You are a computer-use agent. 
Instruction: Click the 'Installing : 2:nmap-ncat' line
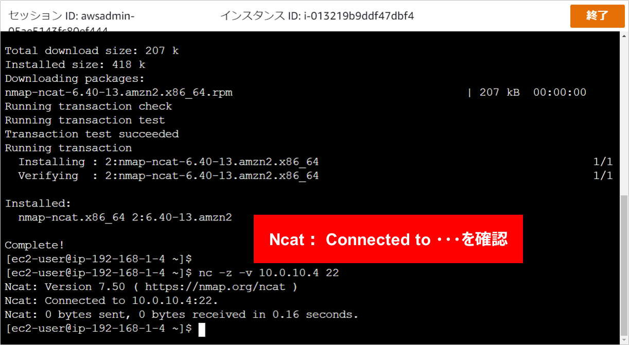pos(168,162)
